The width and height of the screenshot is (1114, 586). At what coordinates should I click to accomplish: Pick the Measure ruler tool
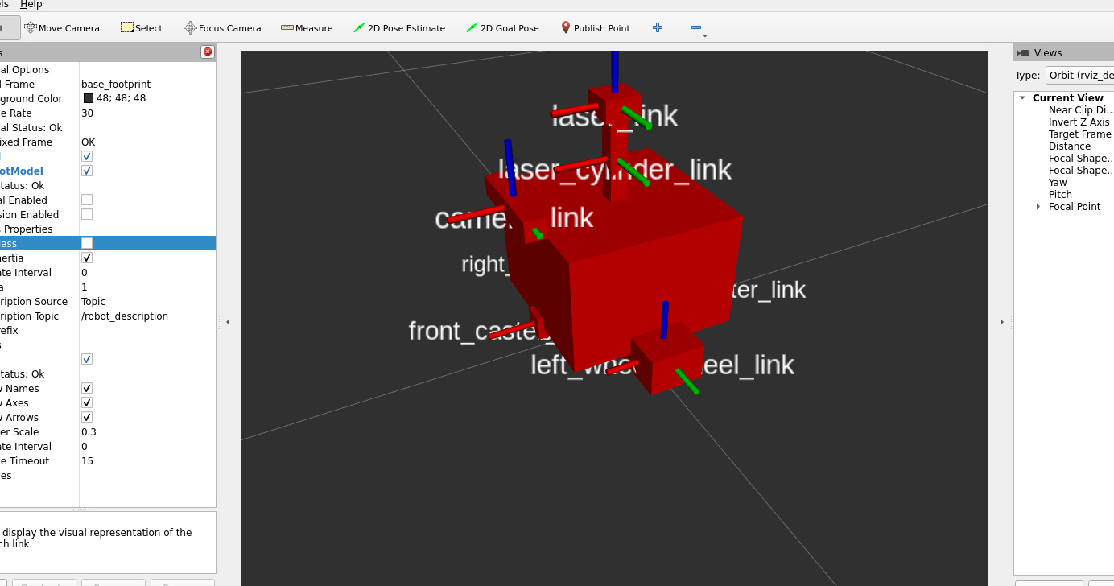tap(307, 28)
